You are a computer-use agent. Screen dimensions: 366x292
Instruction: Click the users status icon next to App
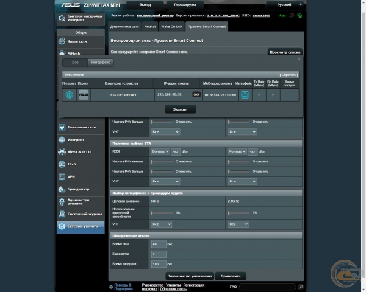click(x=292, y=16)
